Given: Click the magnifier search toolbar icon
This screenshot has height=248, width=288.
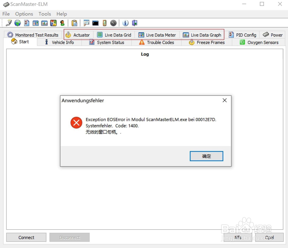Looking at the screenshot, I should click(86, 23).
